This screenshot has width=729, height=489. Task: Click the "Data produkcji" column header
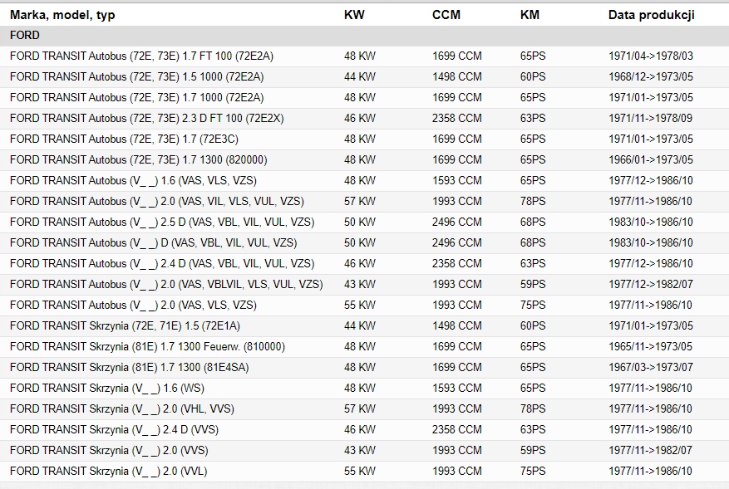click(x=651, y=15)
